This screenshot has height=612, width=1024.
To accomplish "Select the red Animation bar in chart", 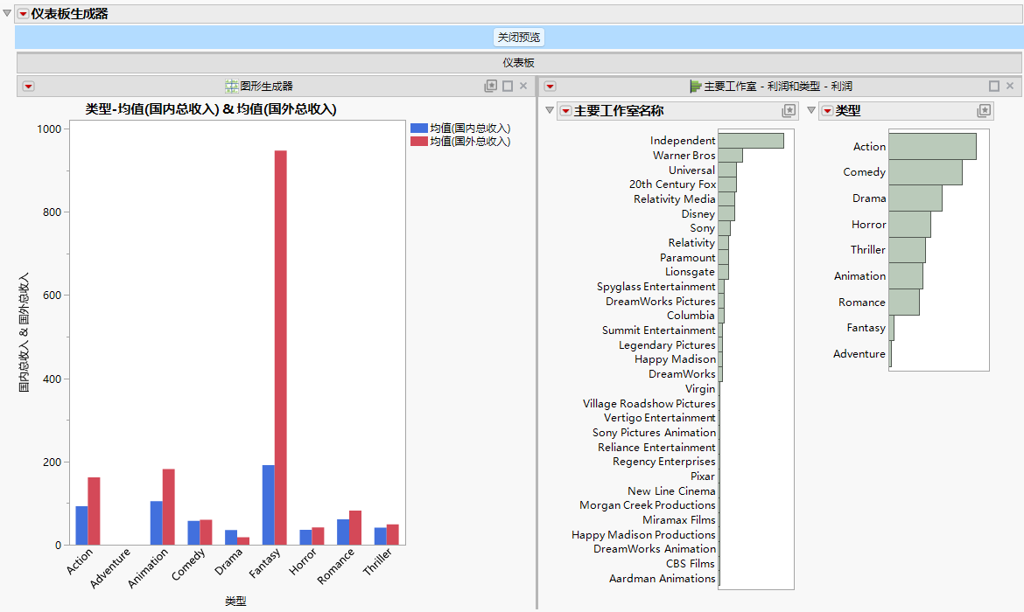I will [x=169, y=507].
